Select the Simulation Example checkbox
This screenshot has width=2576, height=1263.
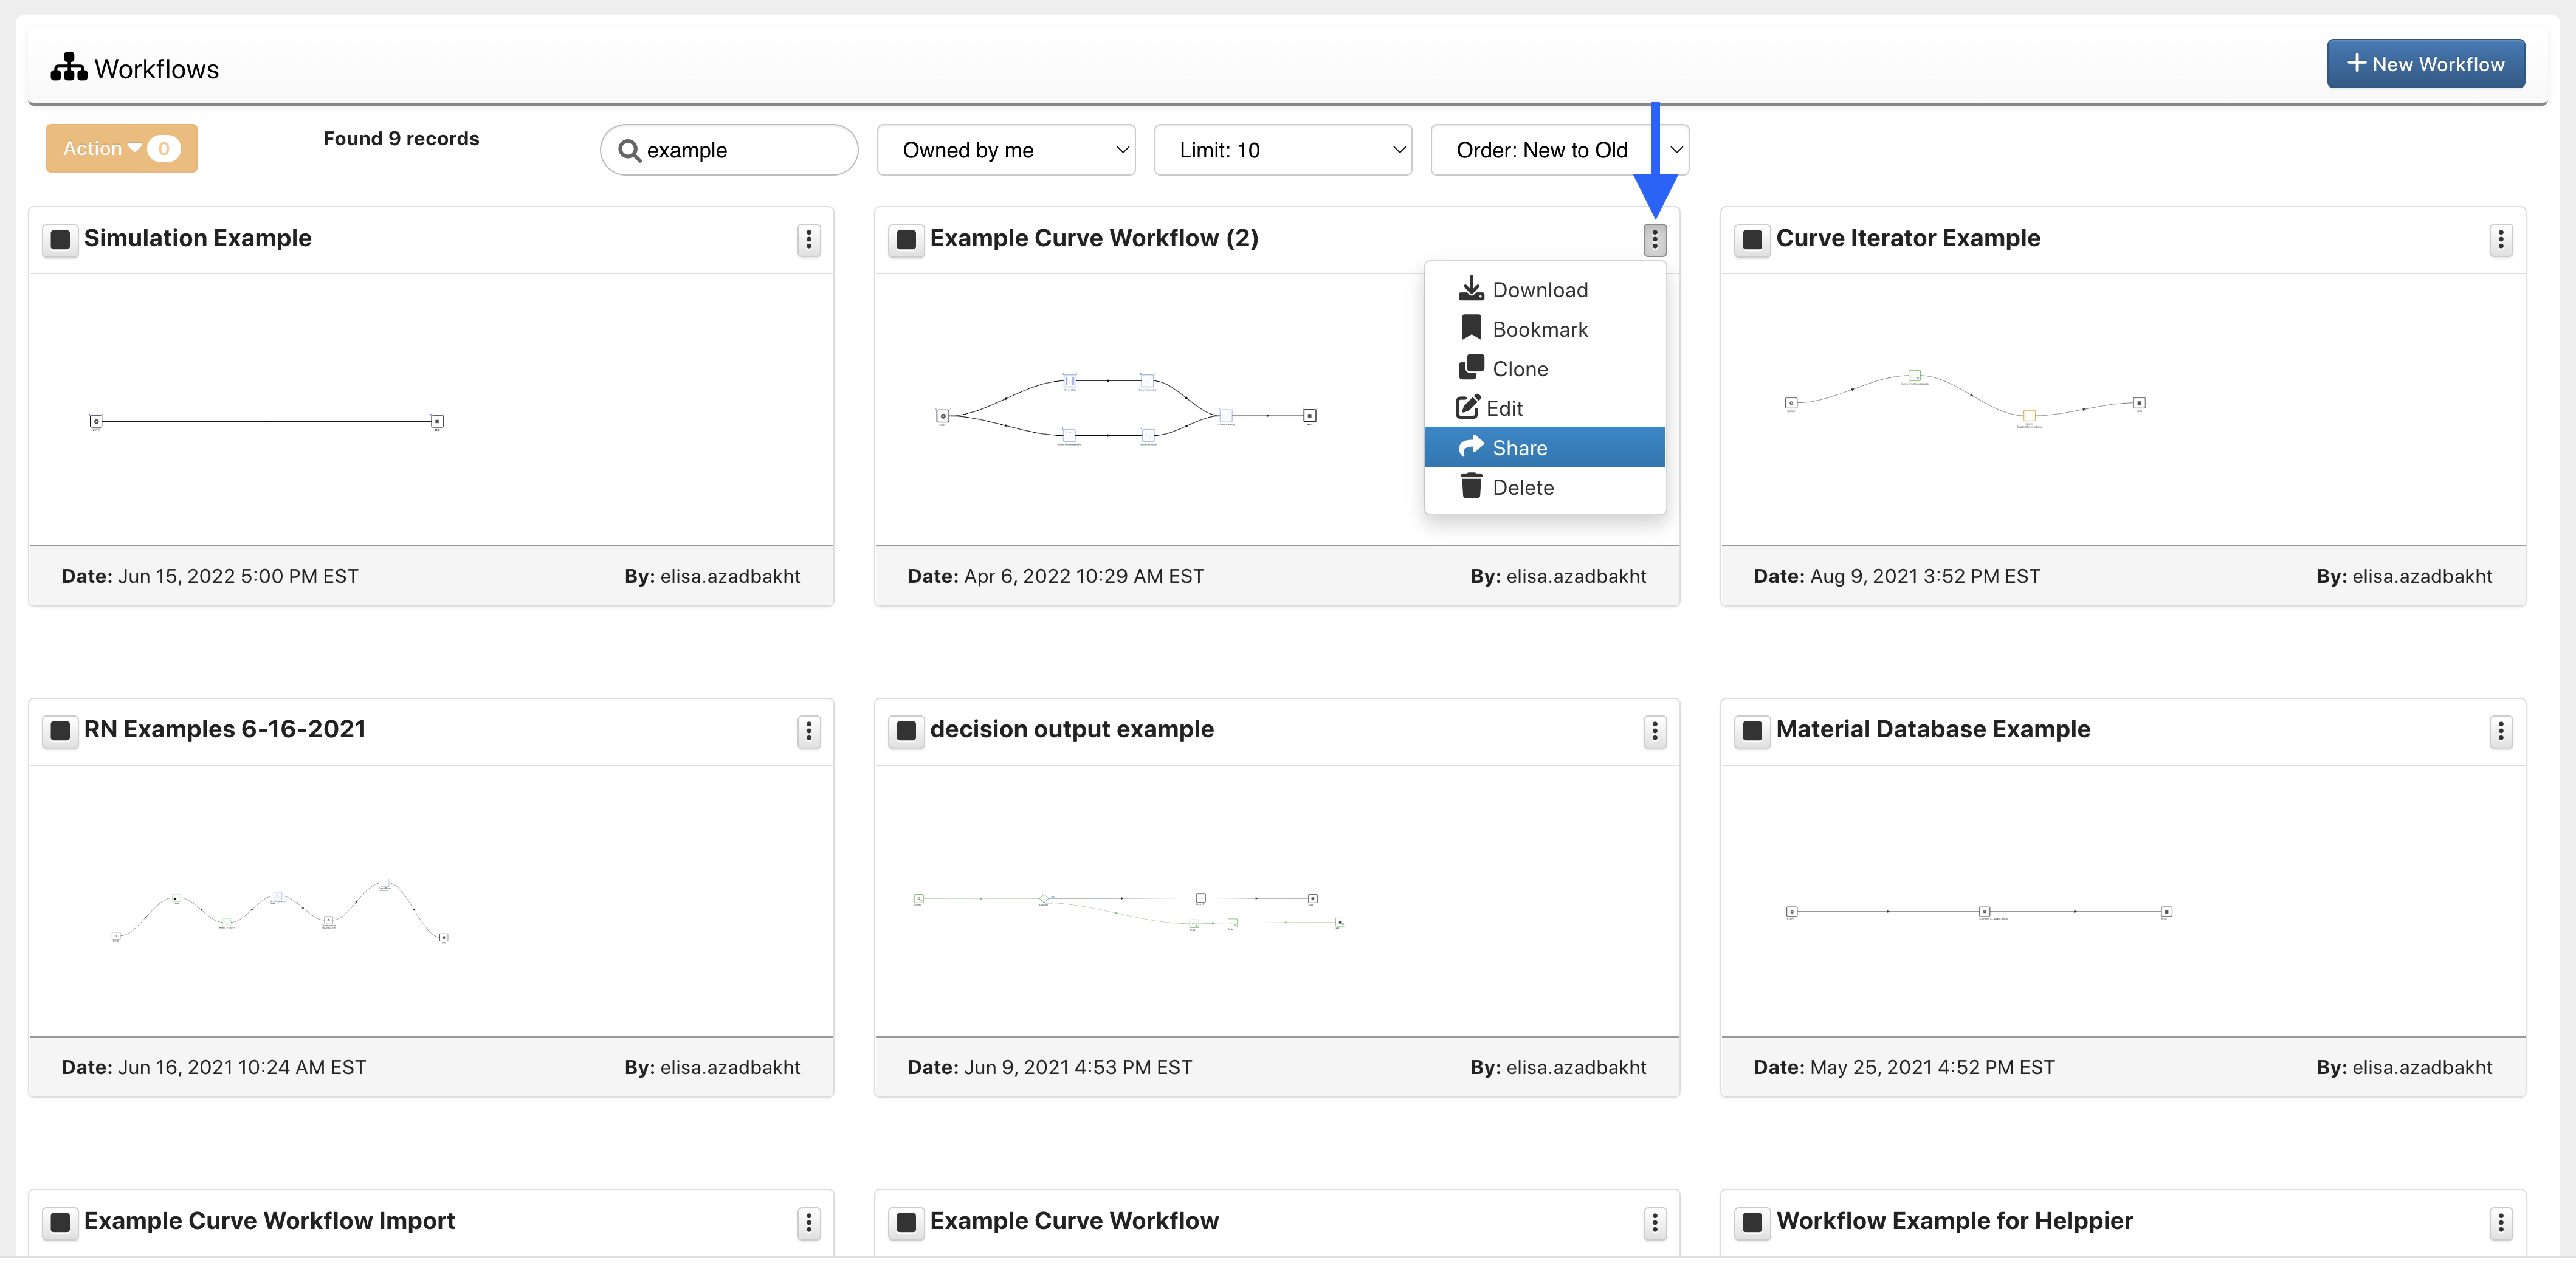tap(60, 240)
